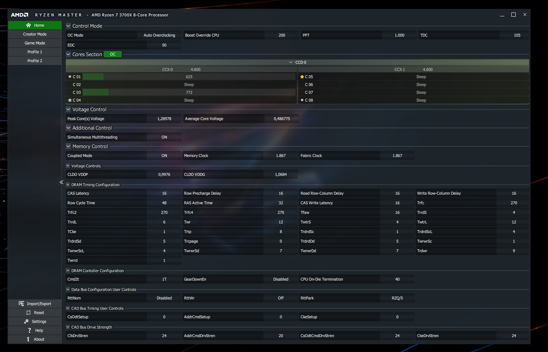Image resolution: width=548 pixels, height=352 pixels.
Task: Collapse DRAM Contoller Configuration
Action: [x=68, y=271]
